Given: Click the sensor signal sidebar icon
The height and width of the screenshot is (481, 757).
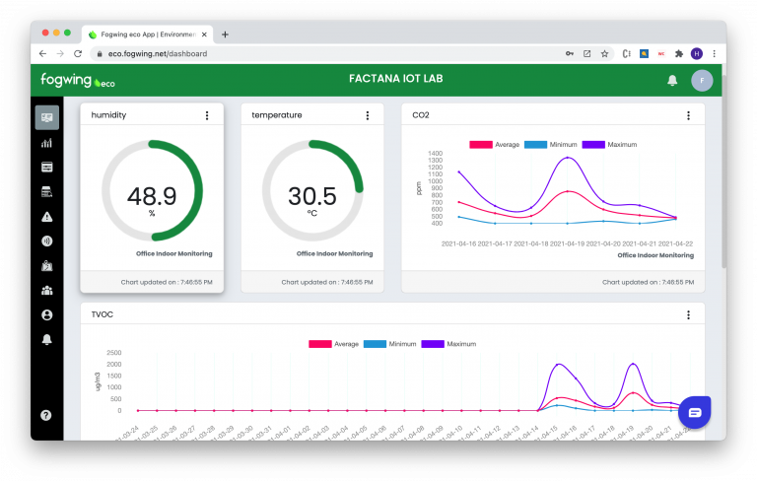Looking at the screenshot, I should click(46, 240).
